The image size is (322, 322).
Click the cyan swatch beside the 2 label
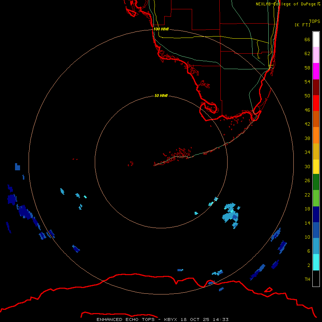(316, 262)
